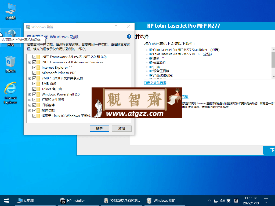Uncheck .NET Framework 3.5 checkbox
Image resolution: width=275 pixels, height=206 pixels.
(34, 57)
